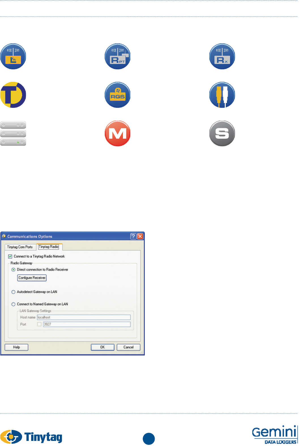
Task: Select Direct connection to Radio Receiver
Action: (13, 270)
